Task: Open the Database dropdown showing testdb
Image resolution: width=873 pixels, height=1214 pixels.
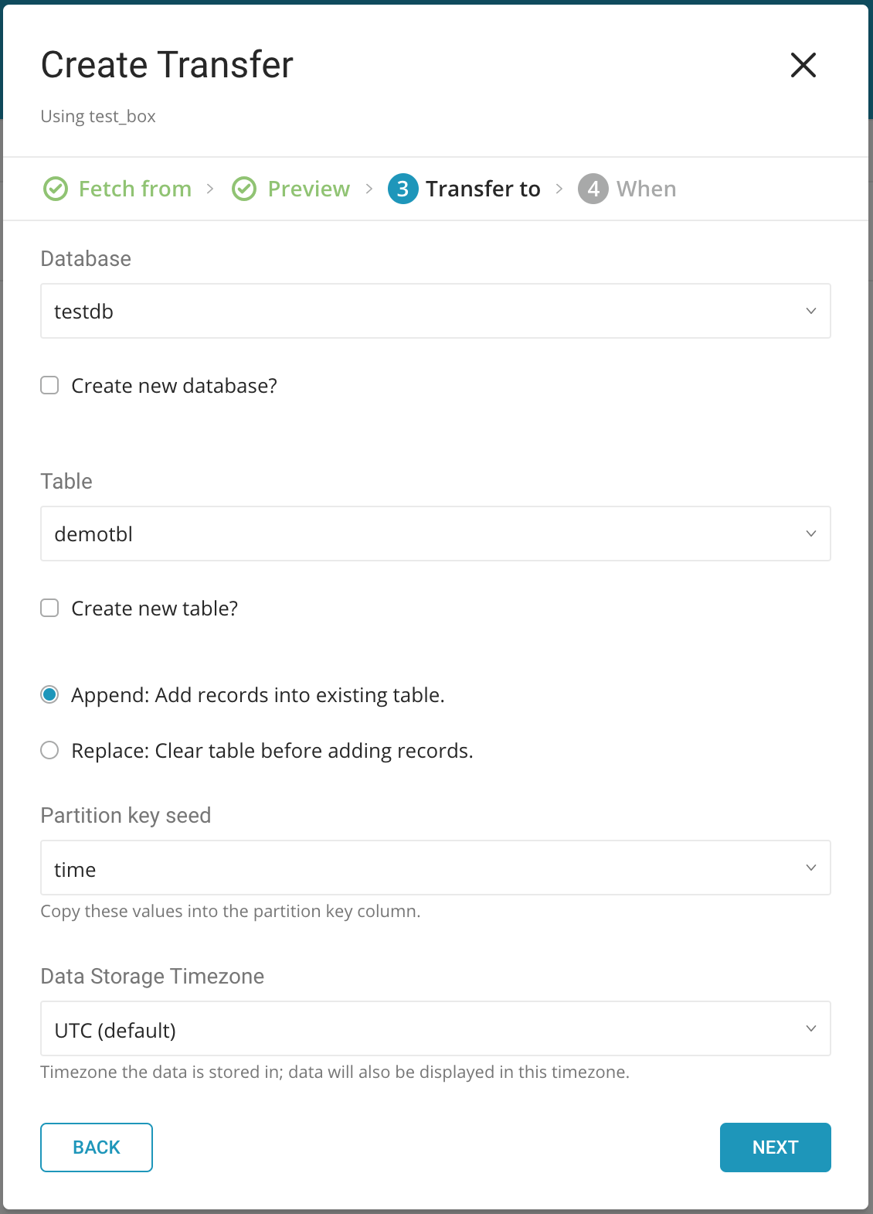Action: (x=435, y=311)
